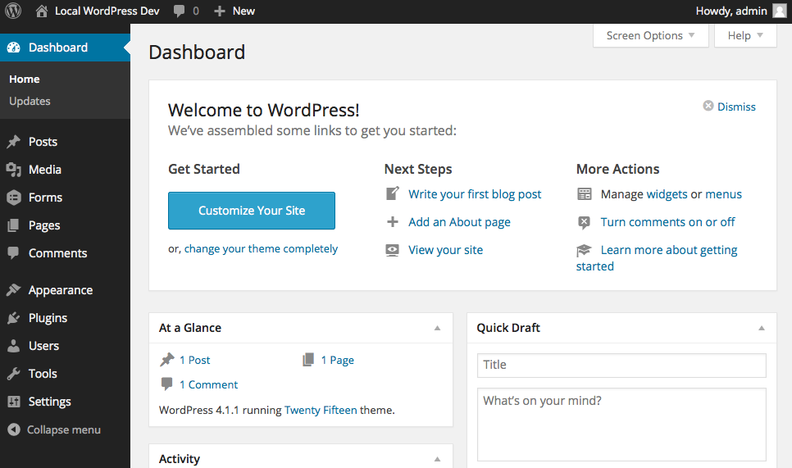Screen dimensions: 792x468
Task: Select Home under Dashboard
Action: click(25, 80)
